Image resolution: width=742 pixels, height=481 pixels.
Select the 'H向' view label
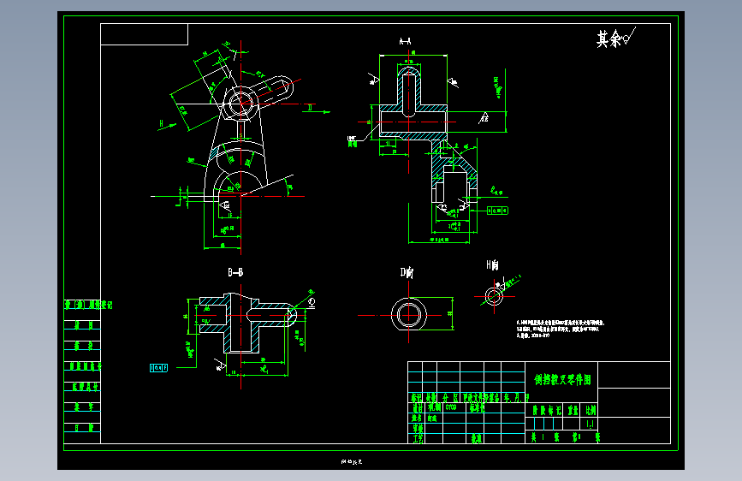pos(492,264)
